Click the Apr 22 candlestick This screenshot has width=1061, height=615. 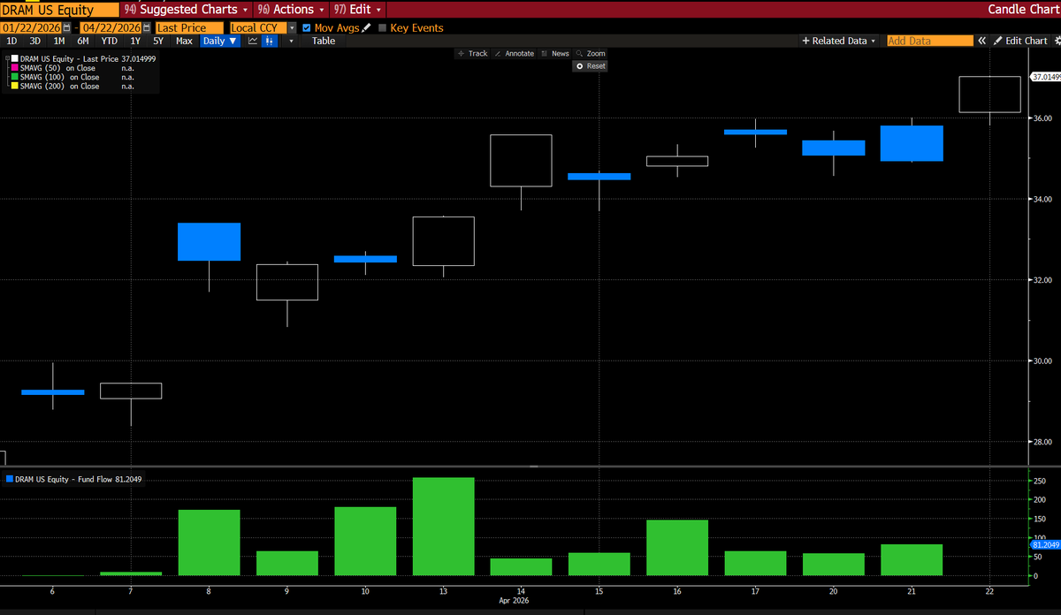pyautogui.click(x=989, y=95)
